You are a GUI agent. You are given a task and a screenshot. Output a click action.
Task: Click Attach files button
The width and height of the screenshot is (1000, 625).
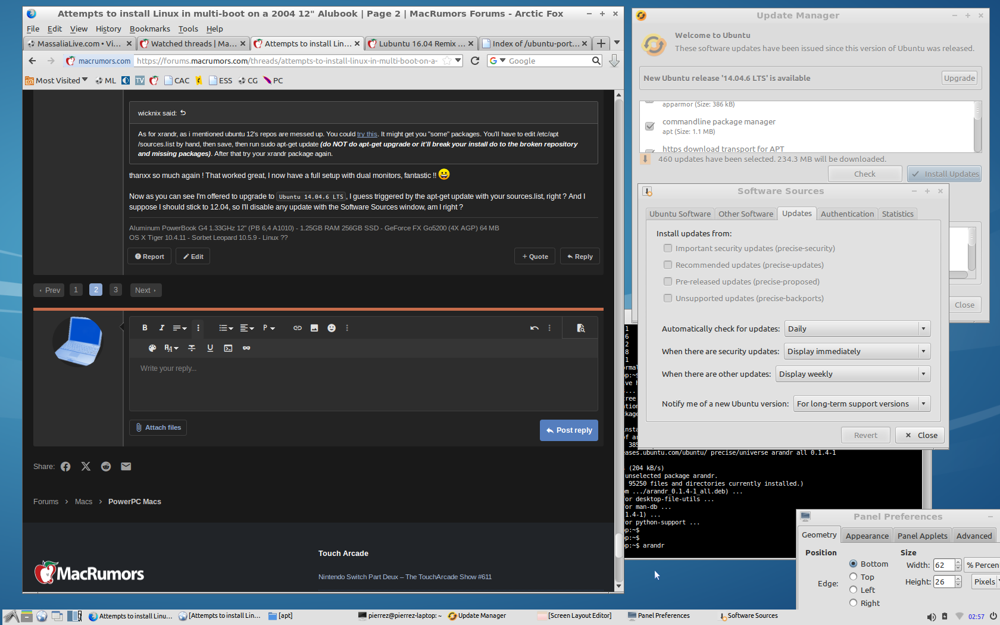(x=158, y=427)
